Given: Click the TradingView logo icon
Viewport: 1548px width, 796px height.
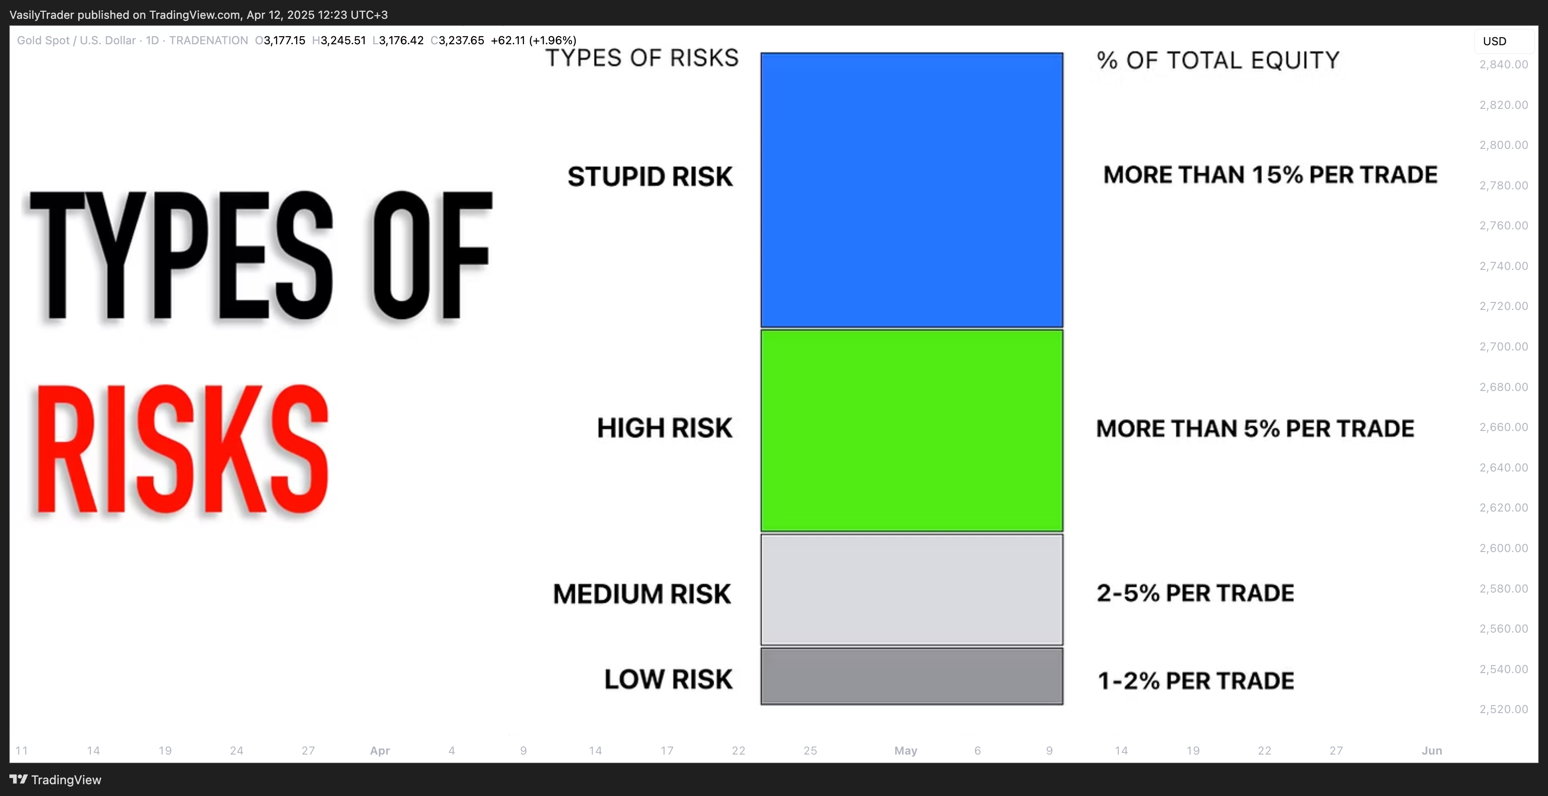Looking at the screenshot, I should (19, 779).
